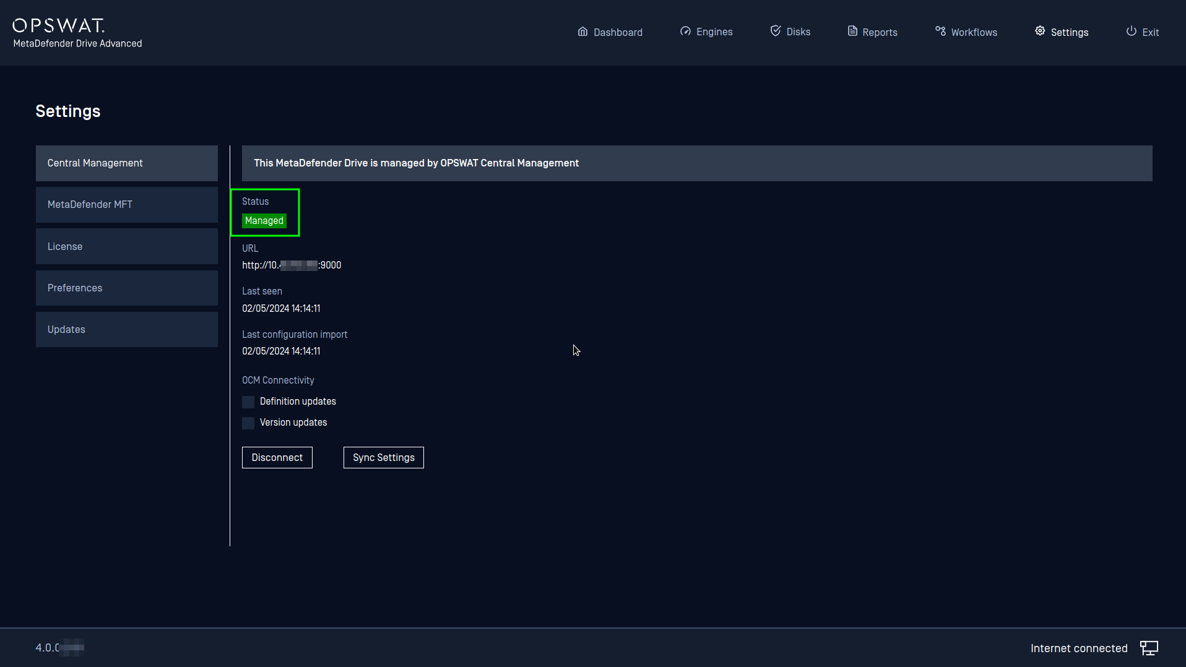Open the Reports section
1186x667 pixels.
pos(873,32)
